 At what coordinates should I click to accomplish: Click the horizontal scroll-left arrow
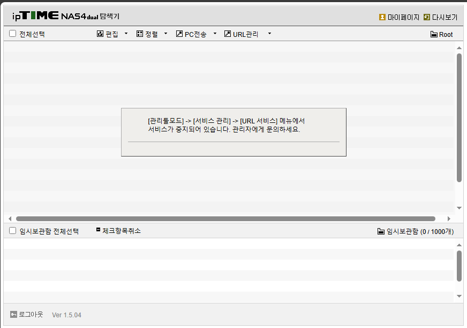(10, 218)
